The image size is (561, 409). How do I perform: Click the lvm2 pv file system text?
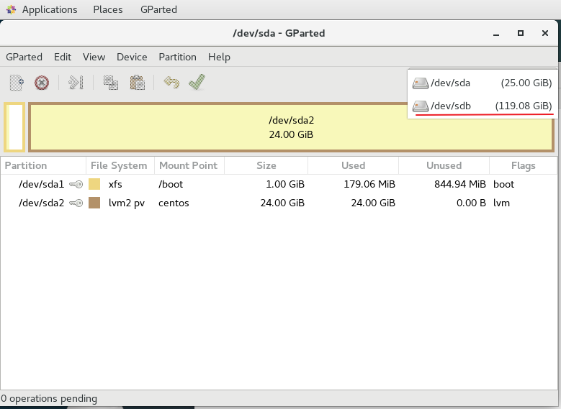pos(127,203)
